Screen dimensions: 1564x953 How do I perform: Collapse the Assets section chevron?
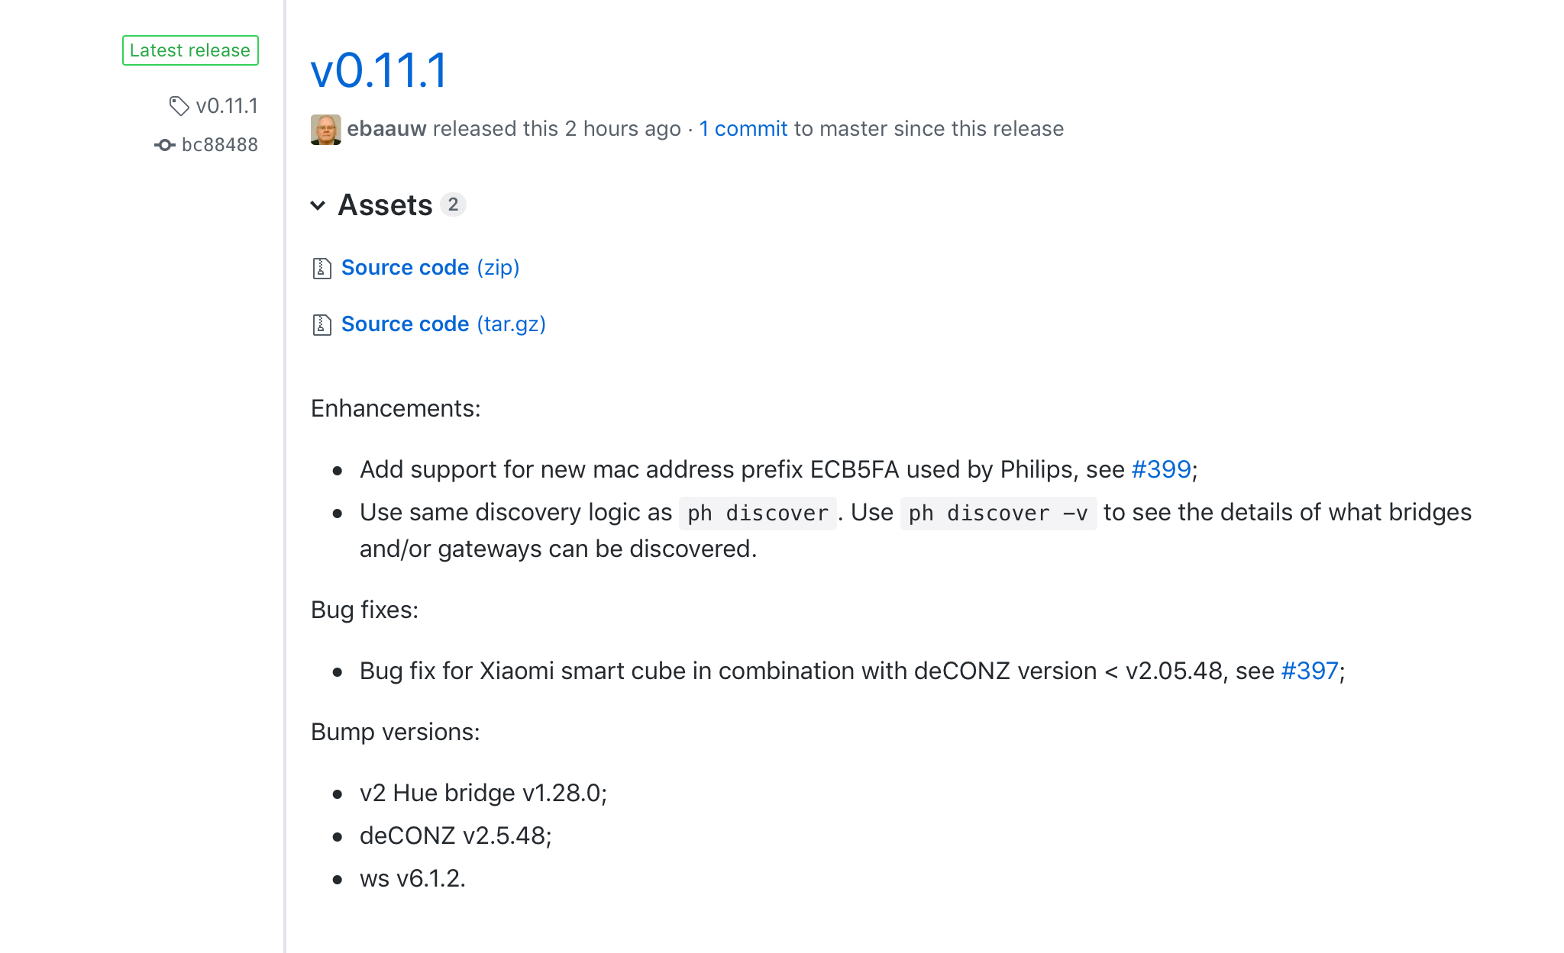click(x=318, y=205)
